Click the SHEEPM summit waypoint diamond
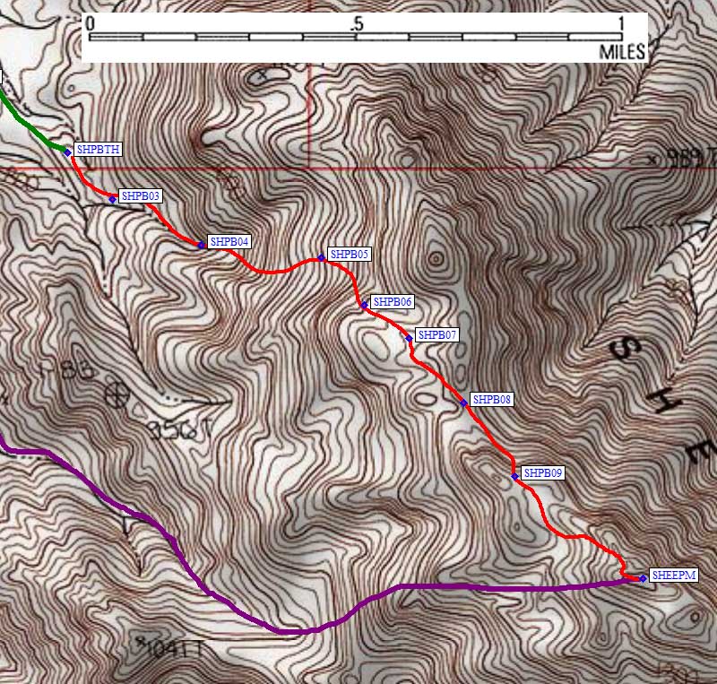 tap(643, 579)
